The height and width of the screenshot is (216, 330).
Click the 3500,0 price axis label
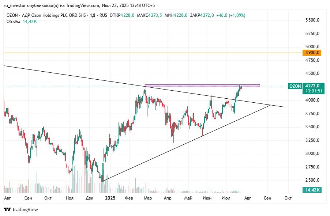click(312, 127)
